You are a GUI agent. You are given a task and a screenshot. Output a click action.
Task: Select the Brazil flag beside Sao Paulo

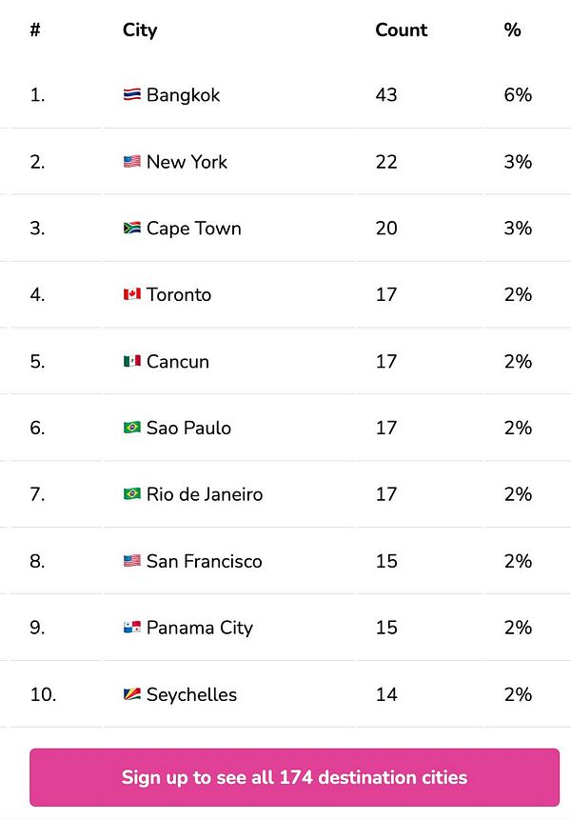pos(131,428)
